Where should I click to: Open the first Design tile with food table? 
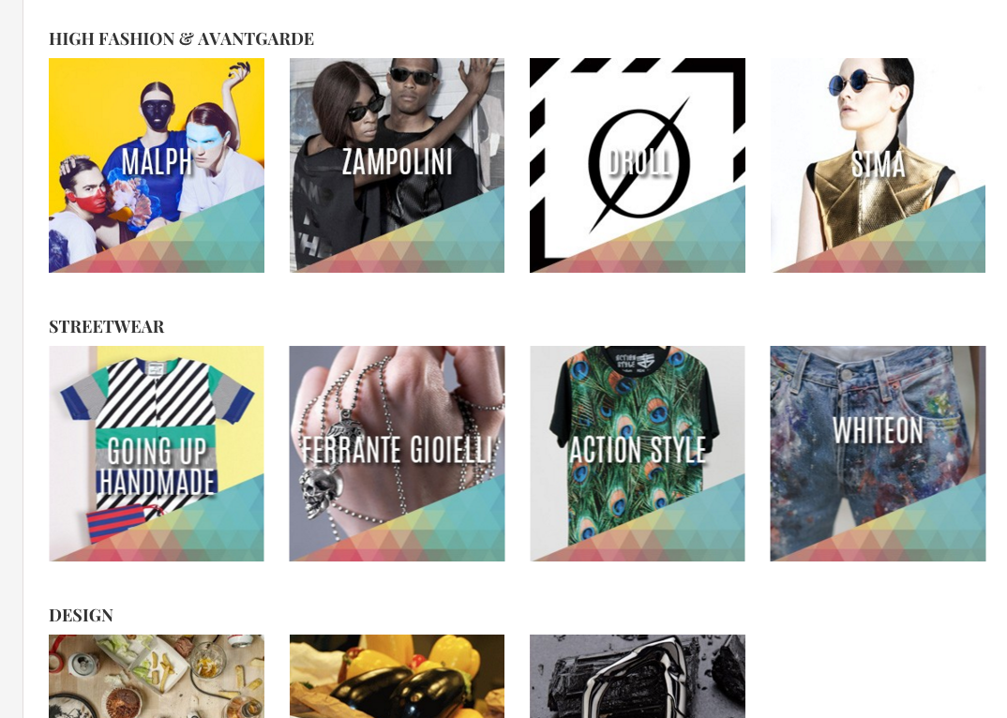click(x=156, y=676)
